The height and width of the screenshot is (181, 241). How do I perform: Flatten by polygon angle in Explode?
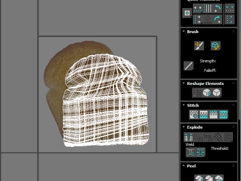[198, 137]
